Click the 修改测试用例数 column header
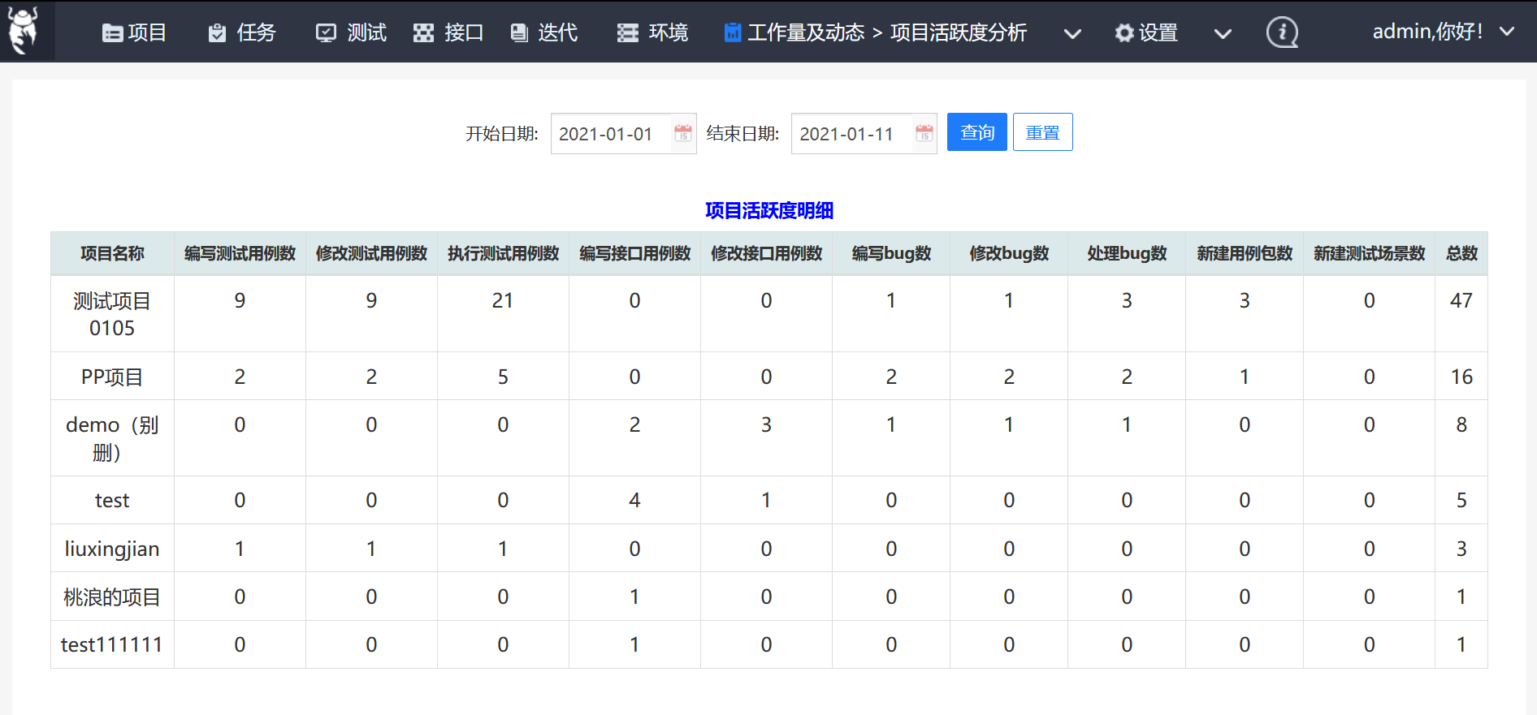Image resolution: width=1537 pixels, height=715 pixels. tap(371, 253)
